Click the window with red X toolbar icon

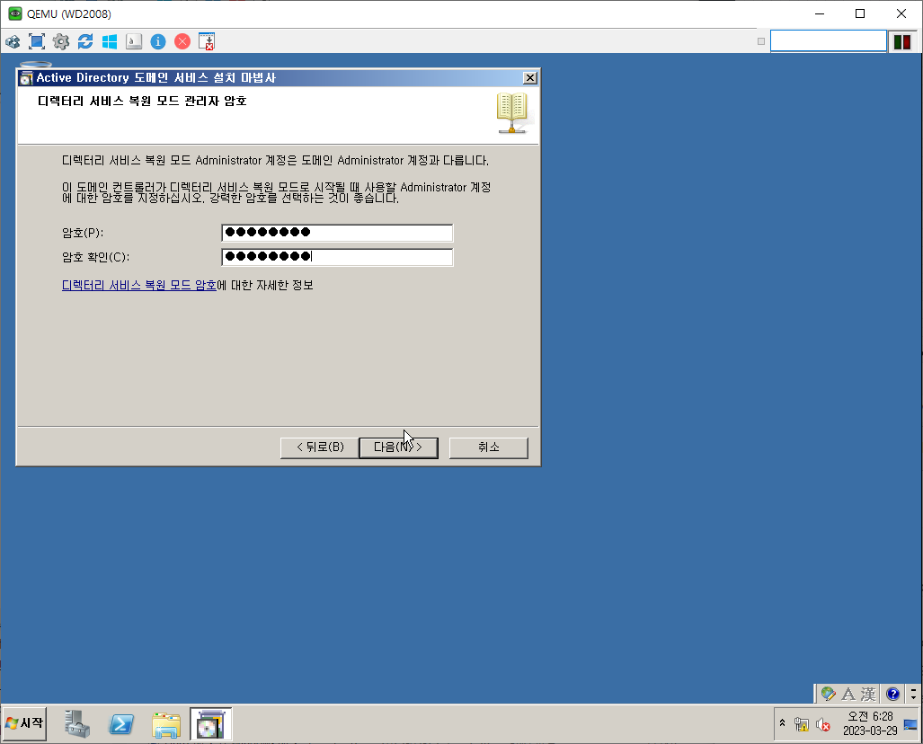(207, 42)
